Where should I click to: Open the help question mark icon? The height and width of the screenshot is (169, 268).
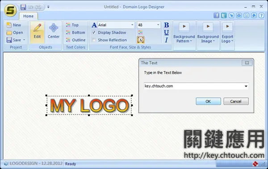tap(261, 16)
